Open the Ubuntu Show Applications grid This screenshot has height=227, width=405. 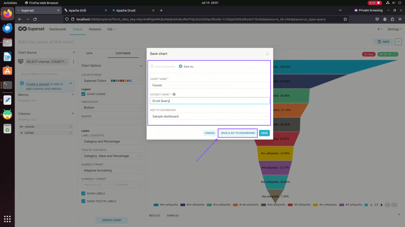coord(7,219)
